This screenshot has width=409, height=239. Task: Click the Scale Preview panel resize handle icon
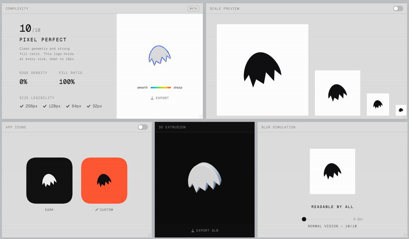coord(405,116)
